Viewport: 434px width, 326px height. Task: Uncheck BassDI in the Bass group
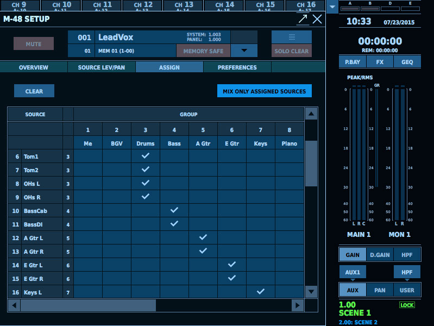click(174, 224)
